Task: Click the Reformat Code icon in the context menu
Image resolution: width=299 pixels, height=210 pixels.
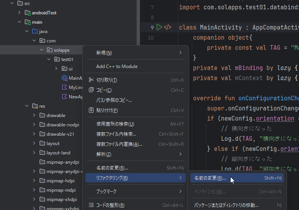Action: [x=91, y=205]
